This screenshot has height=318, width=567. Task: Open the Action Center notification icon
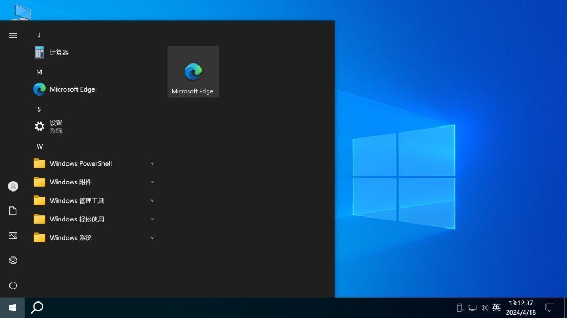coord(550,307)
